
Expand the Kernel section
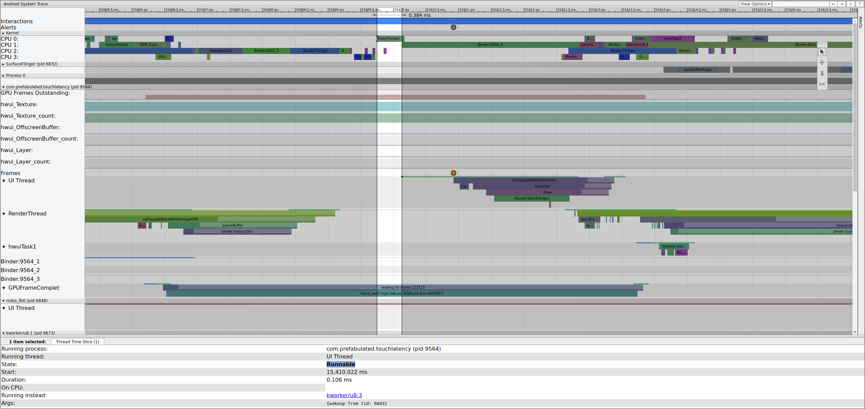3,33
